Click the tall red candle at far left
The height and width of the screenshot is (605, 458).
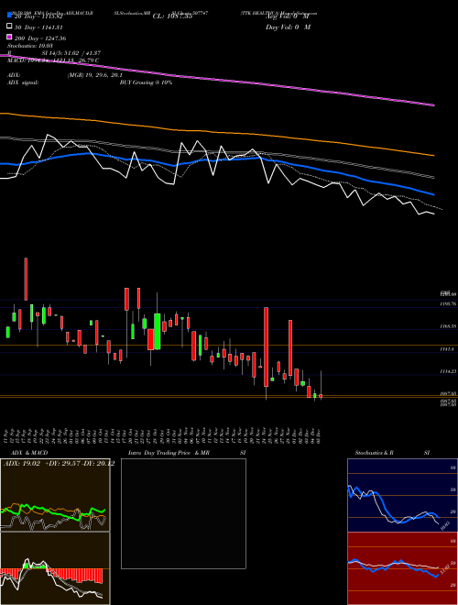pyautogui.click(x=26, y=279)
